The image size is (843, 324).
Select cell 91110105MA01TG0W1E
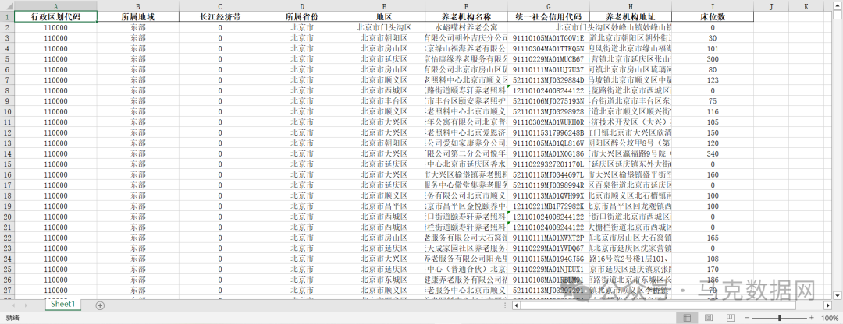click(549, 38)
